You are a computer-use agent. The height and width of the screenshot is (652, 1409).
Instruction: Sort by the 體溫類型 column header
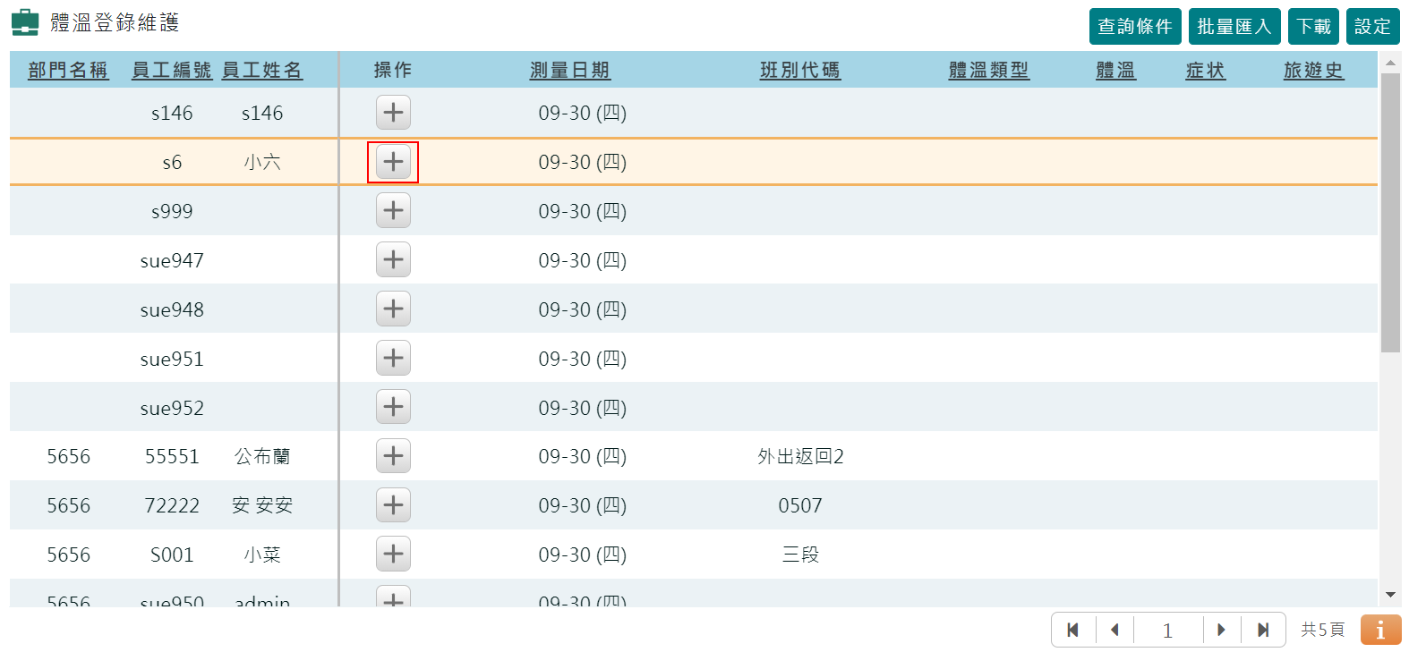point(989,71)
